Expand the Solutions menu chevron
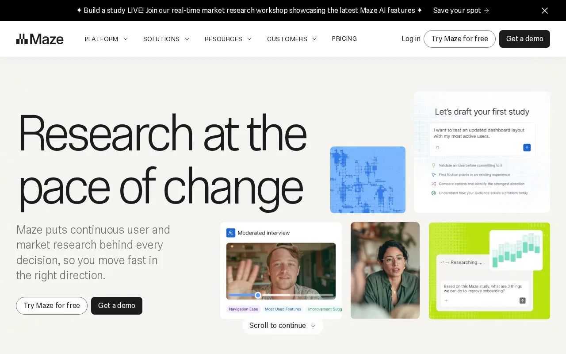 click(187, 39)
